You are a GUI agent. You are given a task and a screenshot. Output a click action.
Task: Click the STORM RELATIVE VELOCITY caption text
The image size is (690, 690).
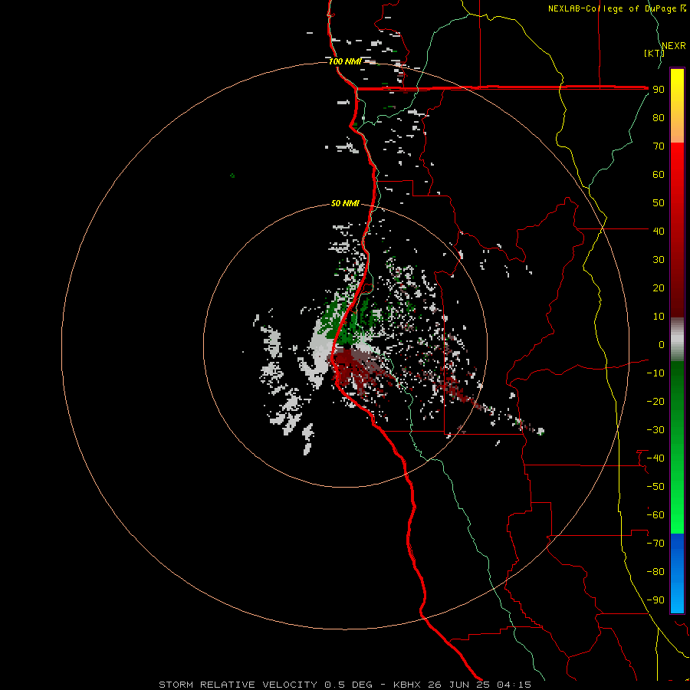238,685
